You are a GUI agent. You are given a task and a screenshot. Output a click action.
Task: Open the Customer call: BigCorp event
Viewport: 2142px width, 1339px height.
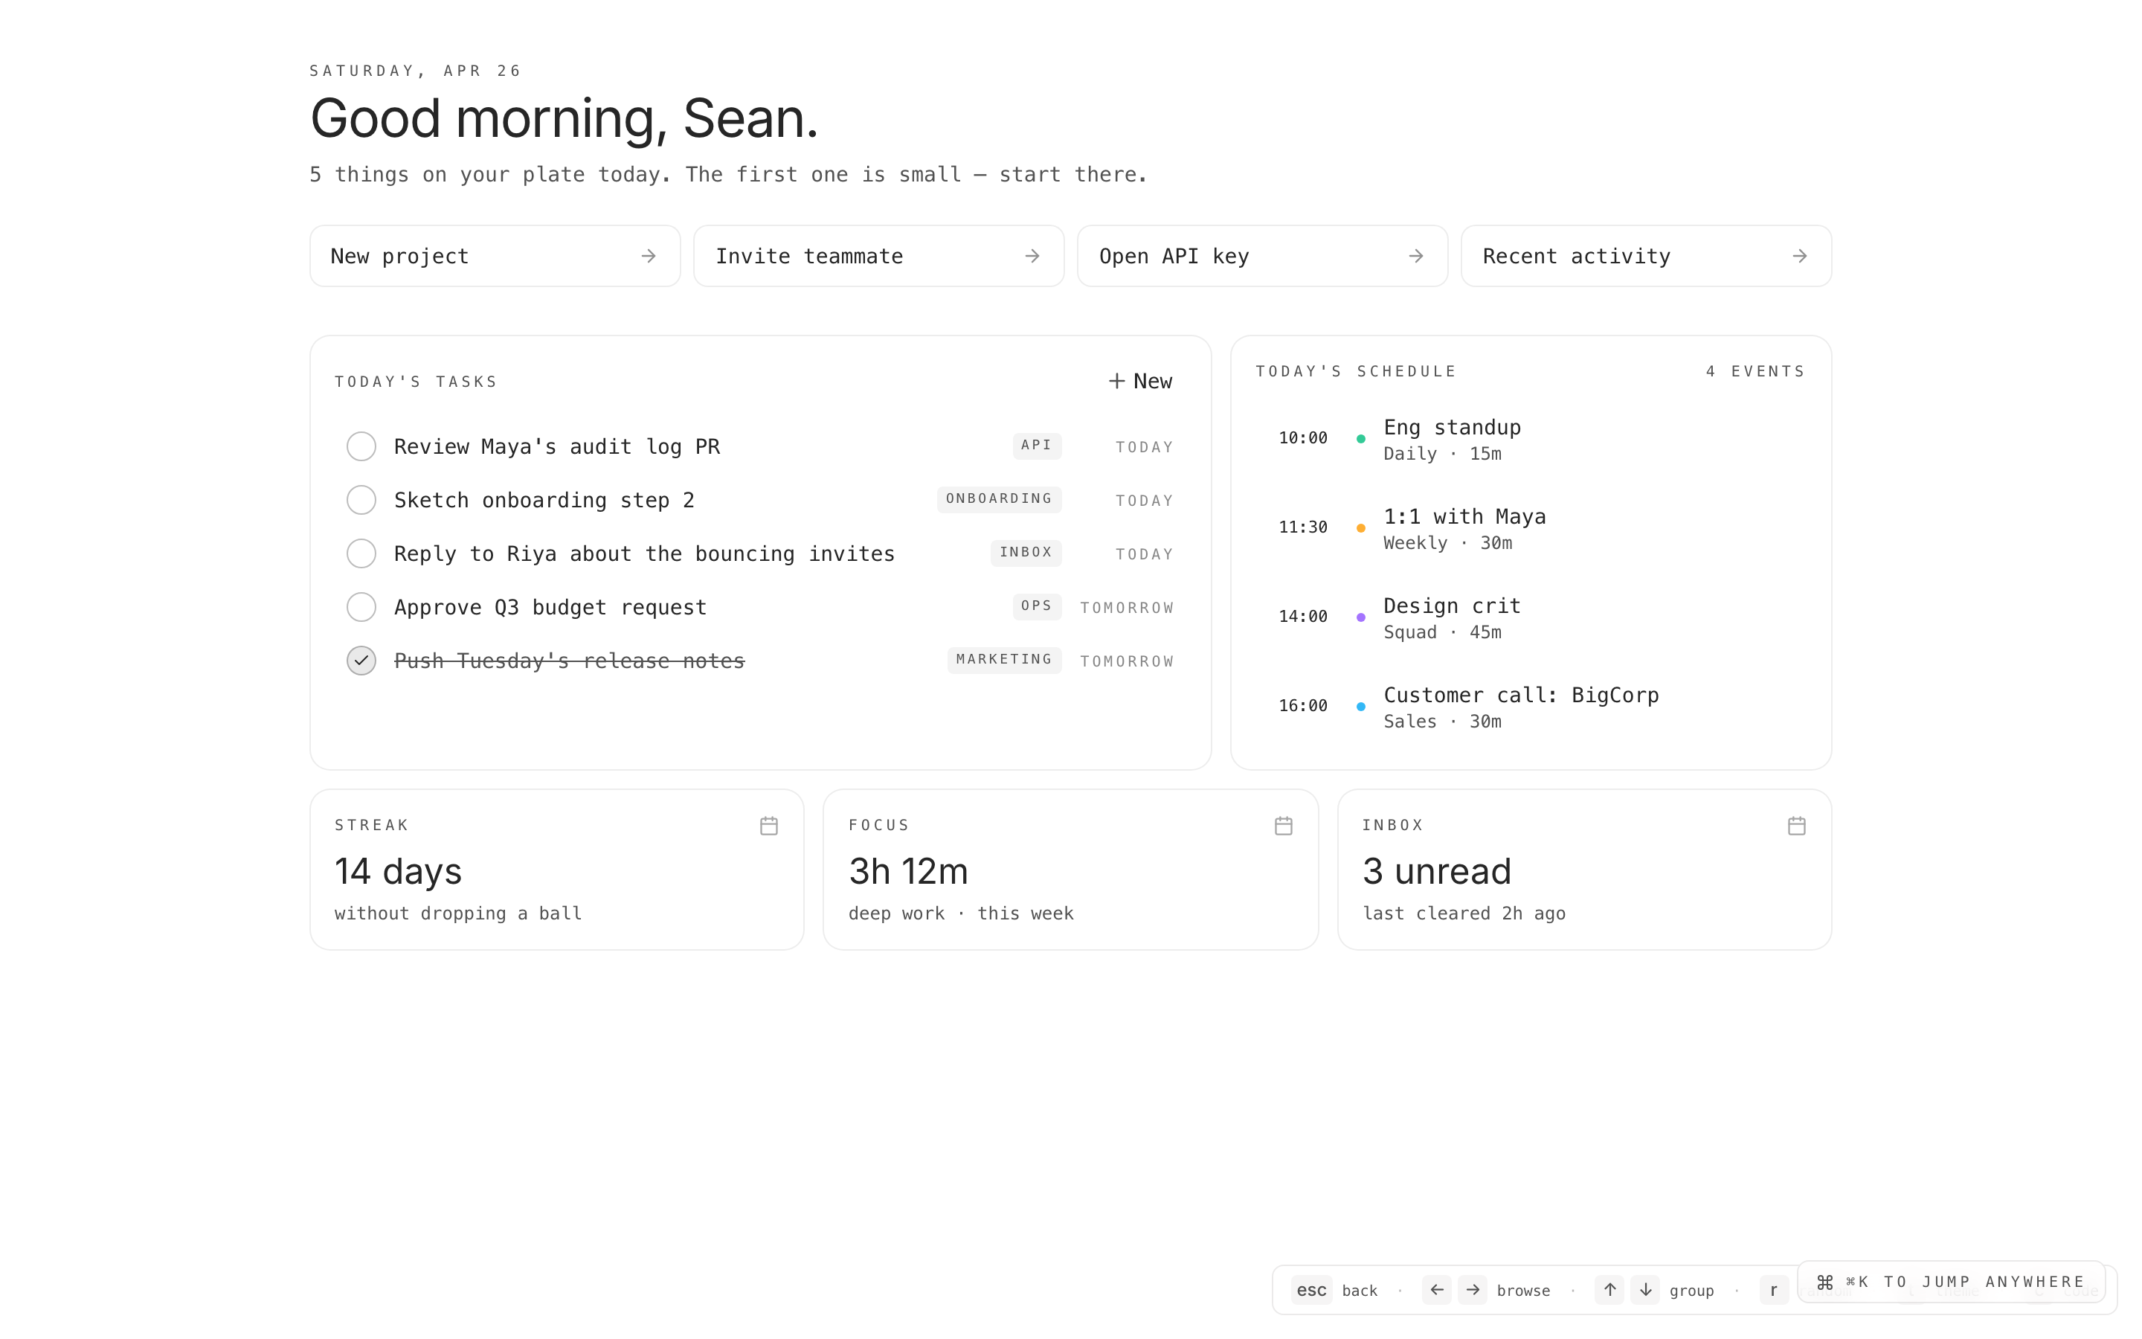click(1521, 696)
